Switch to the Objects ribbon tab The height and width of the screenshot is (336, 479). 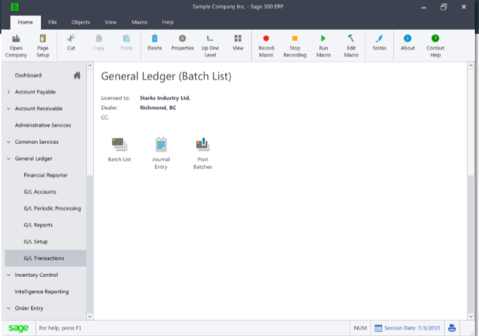click(81, 22)
